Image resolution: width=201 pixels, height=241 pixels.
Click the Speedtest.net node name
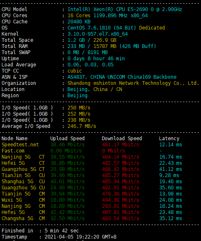pyautogui.click(x=20, y=145)
